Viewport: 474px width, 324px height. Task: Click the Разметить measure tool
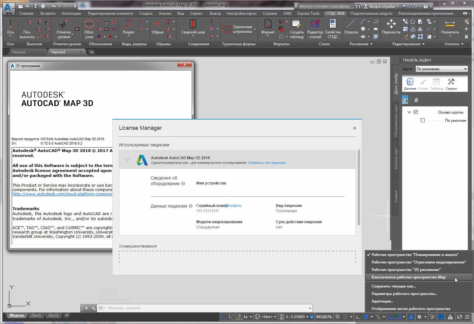(450, 28)
